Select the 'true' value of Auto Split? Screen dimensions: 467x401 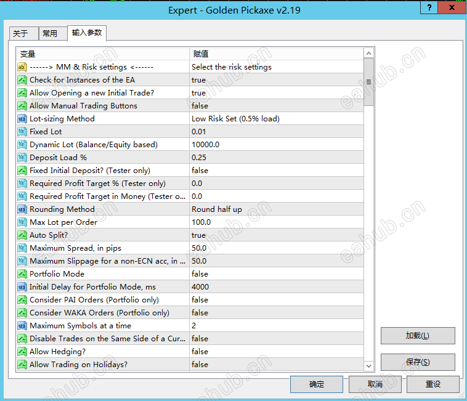coord(277,235)
